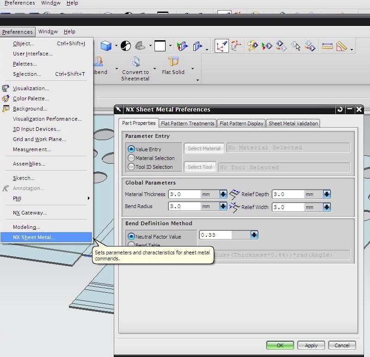The height and width of the screenshot is (357, 370).
Task: Click the Cancel button
Action: point(342,345)
